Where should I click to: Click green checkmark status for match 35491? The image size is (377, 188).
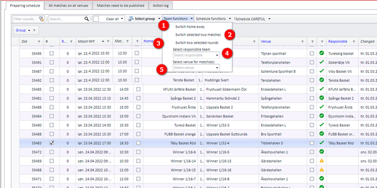pyautogui.click(x=321, y=63)
